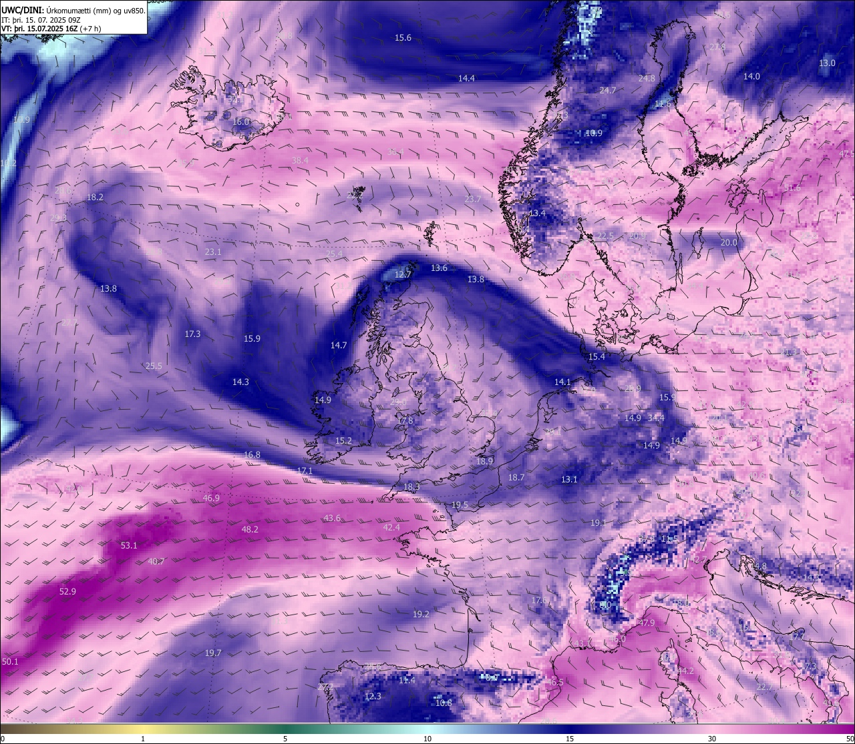
Task: Select the 13.6 value label
Action: (439, 268)
